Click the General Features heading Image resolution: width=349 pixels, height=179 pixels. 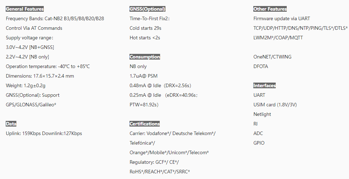click(25, 9)
